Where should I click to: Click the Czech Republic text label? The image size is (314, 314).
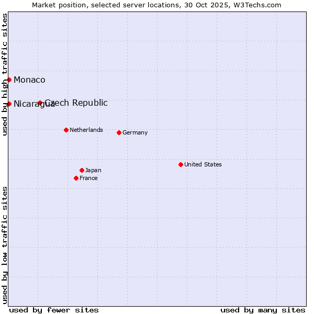pyautogui.click(x=76, y=103)
